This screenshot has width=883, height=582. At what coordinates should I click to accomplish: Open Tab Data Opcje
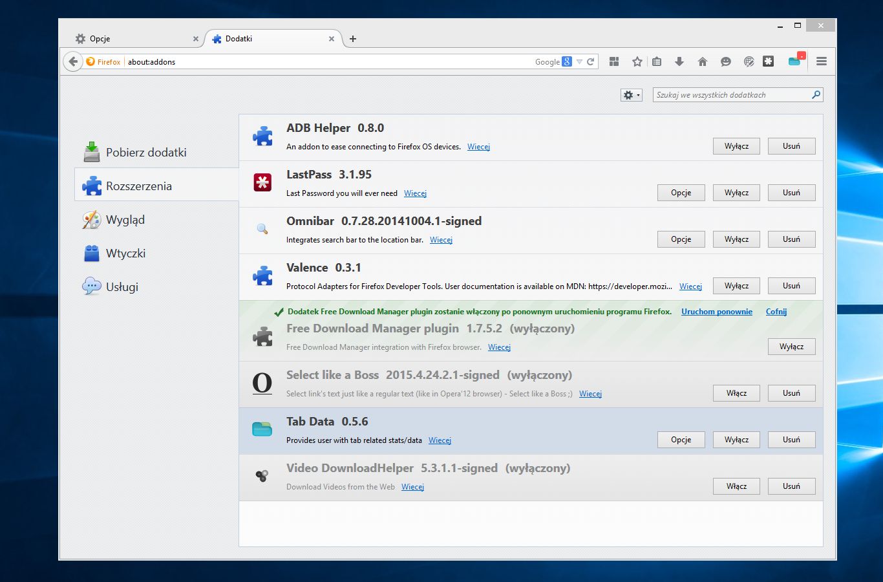tap(681, 440)
